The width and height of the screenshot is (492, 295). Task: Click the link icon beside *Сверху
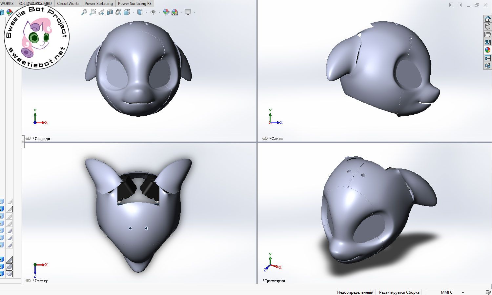[28, 281]
